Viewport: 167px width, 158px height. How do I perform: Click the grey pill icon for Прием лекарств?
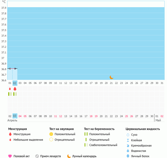pyautogui.click(x=37, y=156)
